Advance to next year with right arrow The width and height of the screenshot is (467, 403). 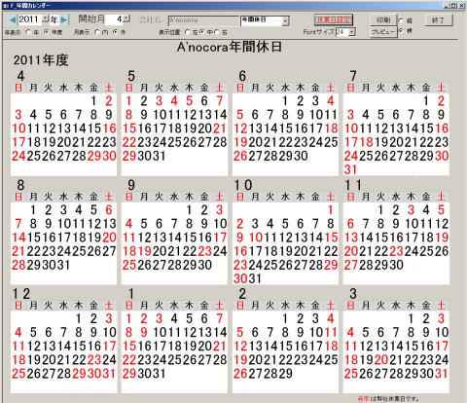coord(64,20)
